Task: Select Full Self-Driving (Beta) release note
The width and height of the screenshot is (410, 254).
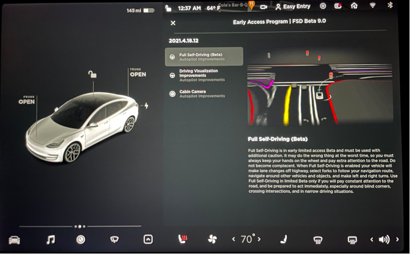Action: pos(204,57)
